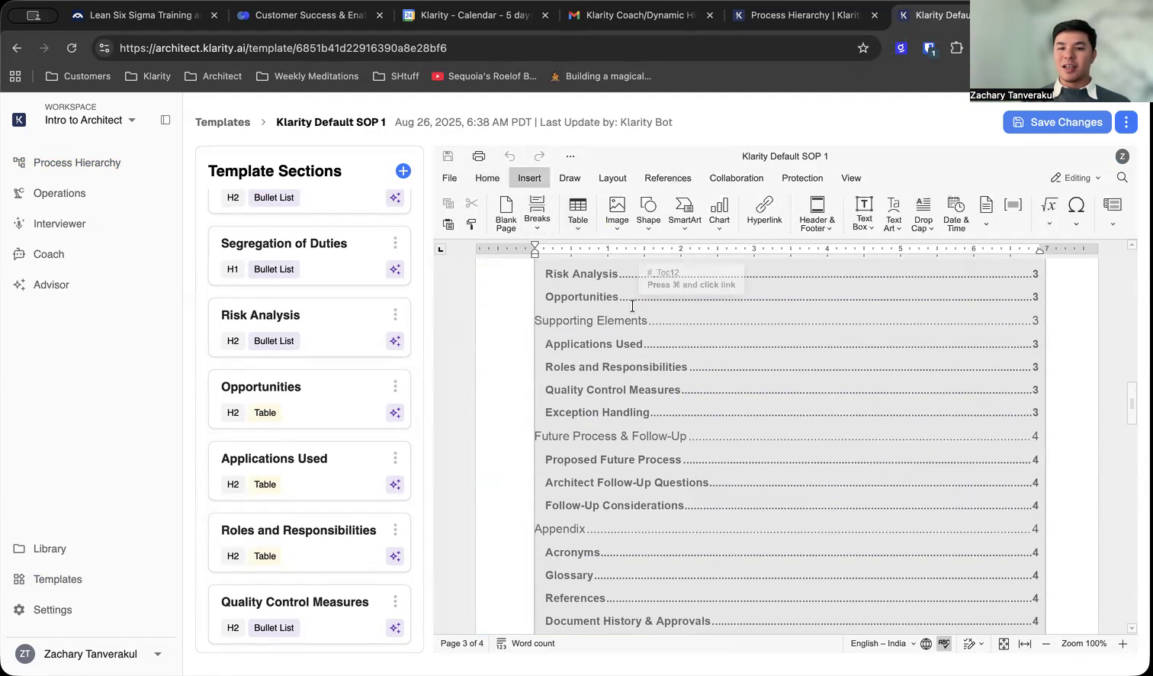
Task: Click the browser address bar URL
Action: 283,48
